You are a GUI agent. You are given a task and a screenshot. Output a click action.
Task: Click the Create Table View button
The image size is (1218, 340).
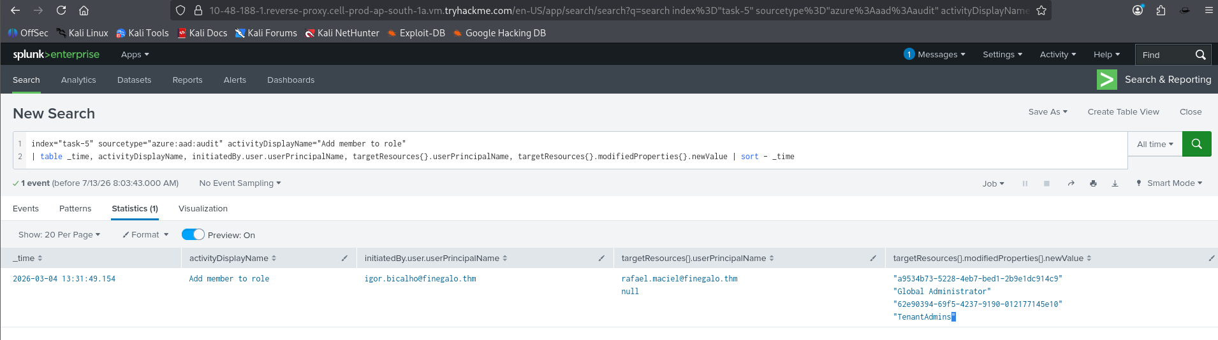pyautogui.click(x=1123, y=111)
